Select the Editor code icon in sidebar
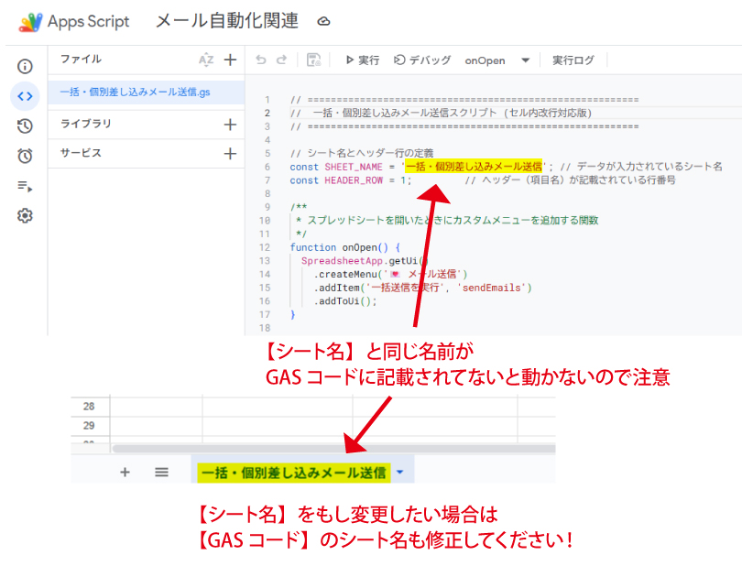The height and width of the screenshot is (566, 742). 25,95
